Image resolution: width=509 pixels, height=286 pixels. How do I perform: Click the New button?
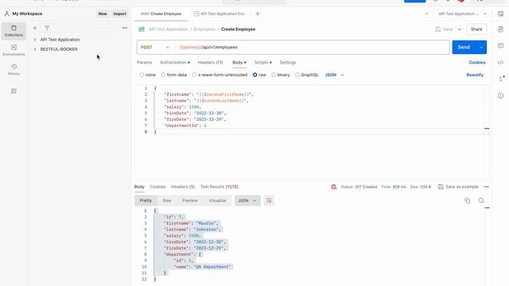coord(103,14)
